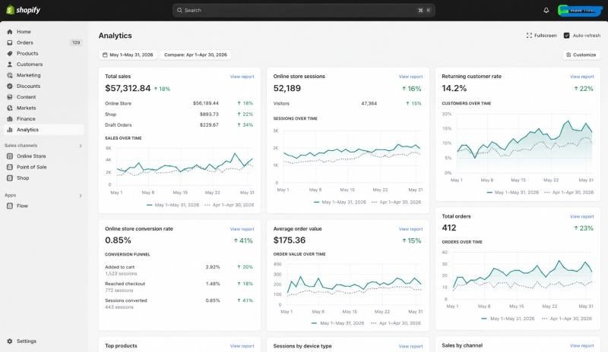The height and width of the screenshot is (352, 608).
Task: Open notifications bell icon
Action: tap(546, 11)
